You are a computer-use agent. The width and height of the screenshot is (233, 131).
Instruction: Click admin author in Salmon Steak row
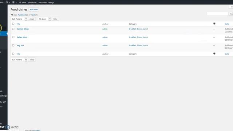[105, 29]
